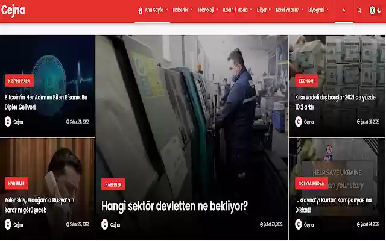The image size is (386, 241).
Task: Click Cejna author avatar on Zelenskiy article
Action: (x=8, y=224)
